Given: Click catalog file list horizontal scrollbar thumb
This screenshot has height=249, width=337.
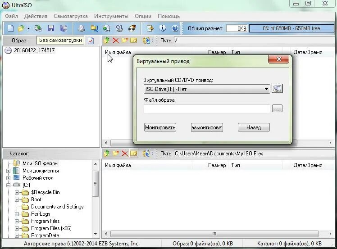Looking at the screenshot, I should point(214,234).
